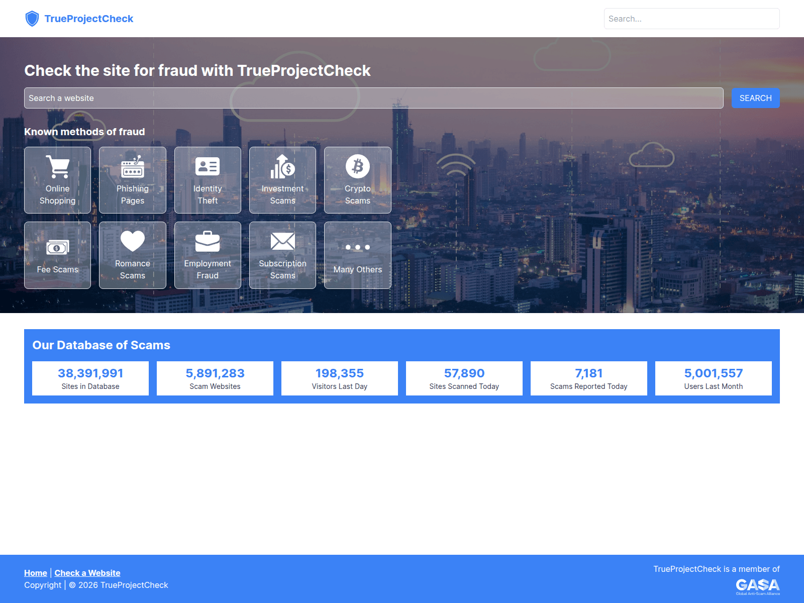The image size is (804, 603).
Task: Click the Copyright 2026 TrueProjectCheck text
Action: pyautogui.click(x=96, y=585)
